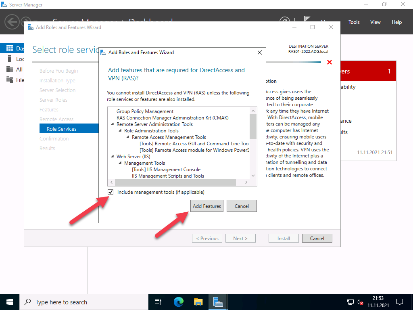The height and width of the screenshot is (310, 413).
Task: Go to the Before You Begin step
Action: [59, 71]
